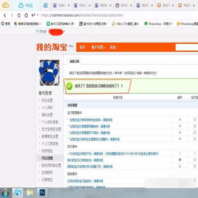
Task: Click the search field in the orange bar
Action: coord(187,47)
